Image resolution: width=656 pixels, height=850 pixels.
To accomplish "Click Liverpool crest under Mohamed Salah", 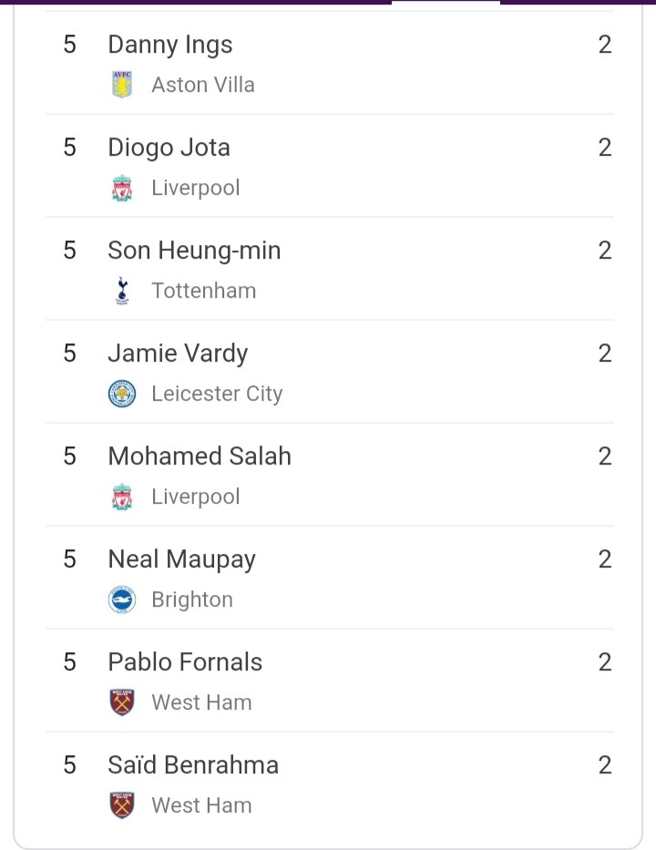I will 122,497.
